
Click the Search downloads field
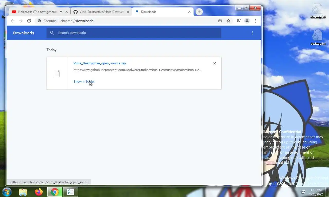tap(134, 33)
